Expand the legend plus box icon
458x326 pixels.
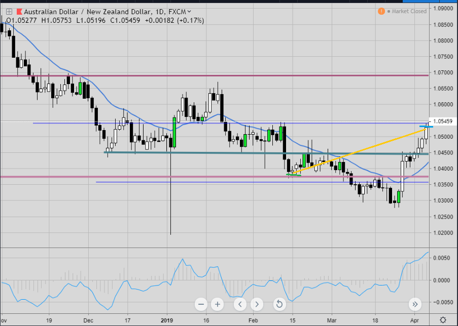tap(9, 12)
